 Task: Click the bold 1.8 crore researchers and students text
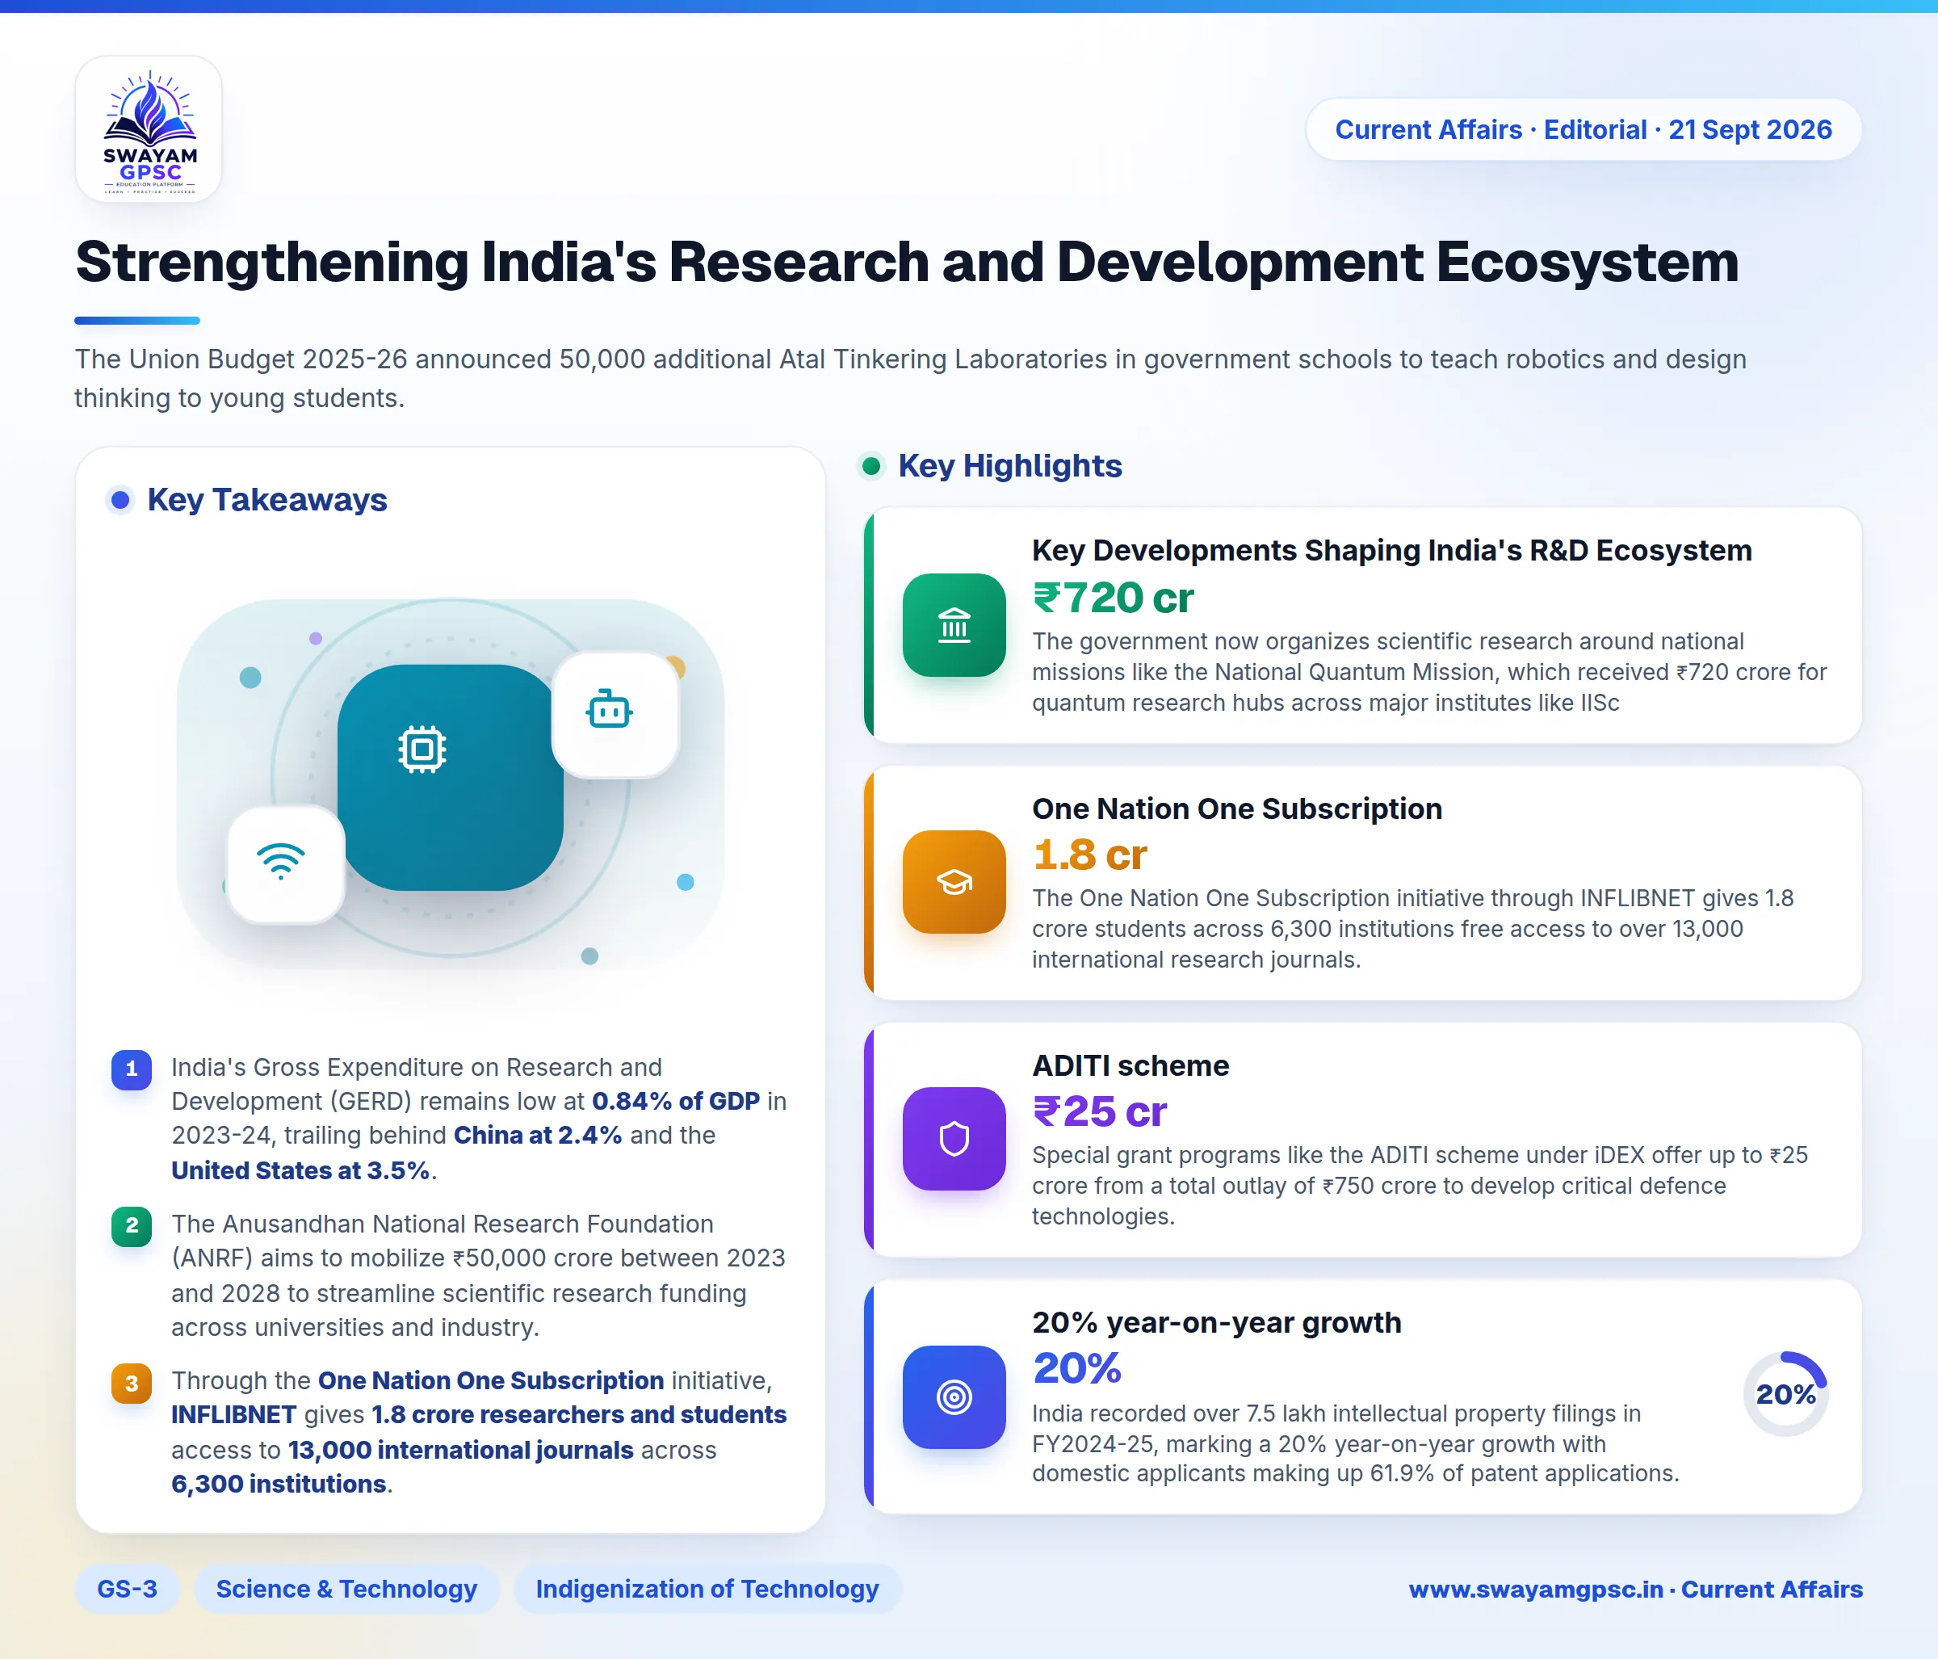tap(579, 1415)
